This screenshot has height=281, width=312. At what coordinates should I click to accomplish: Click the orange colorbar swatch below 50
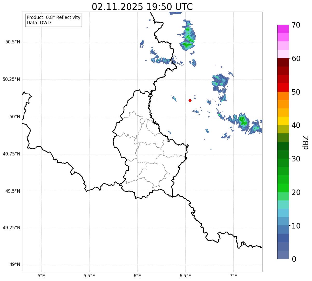point(283,96)
